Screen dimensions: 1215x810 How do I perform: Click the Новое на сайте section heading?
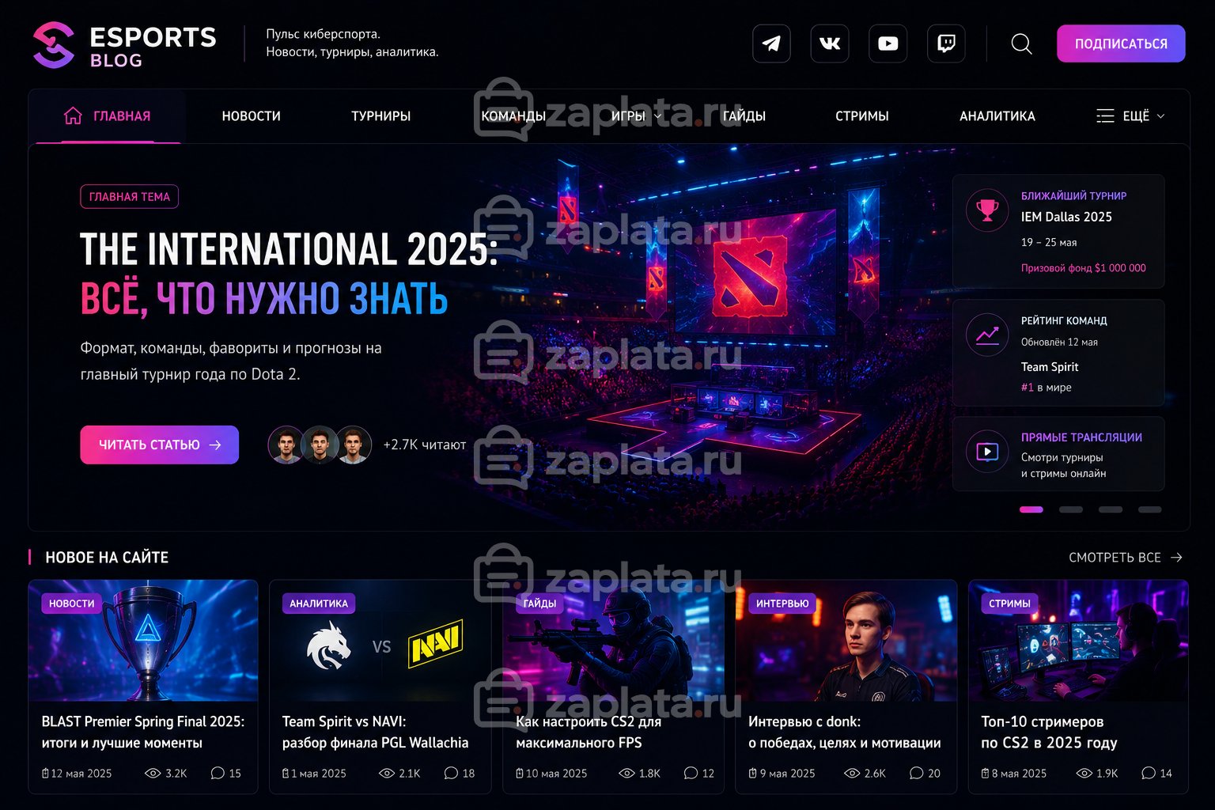[x=107, y=558]
